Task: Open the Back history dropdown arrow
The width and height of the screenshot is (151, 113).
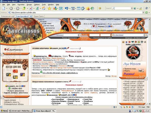Action: click(x=14, y=9)
